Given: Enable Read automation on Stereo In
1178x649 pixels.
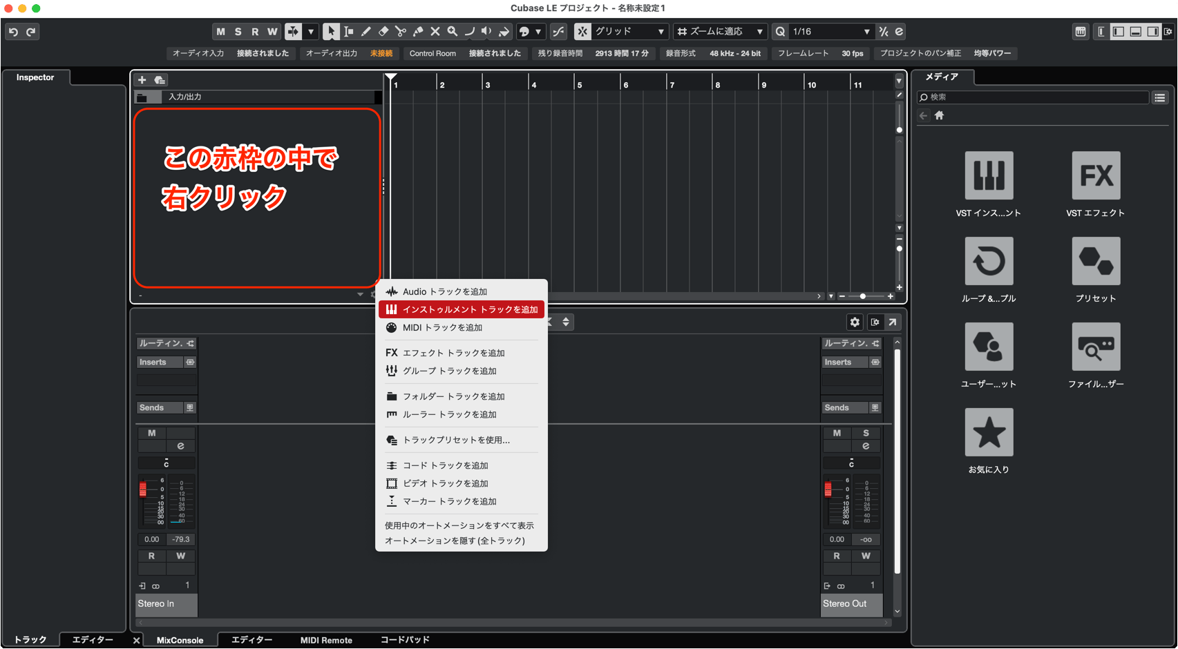Looking at the screenshot, I should (151, 556).
